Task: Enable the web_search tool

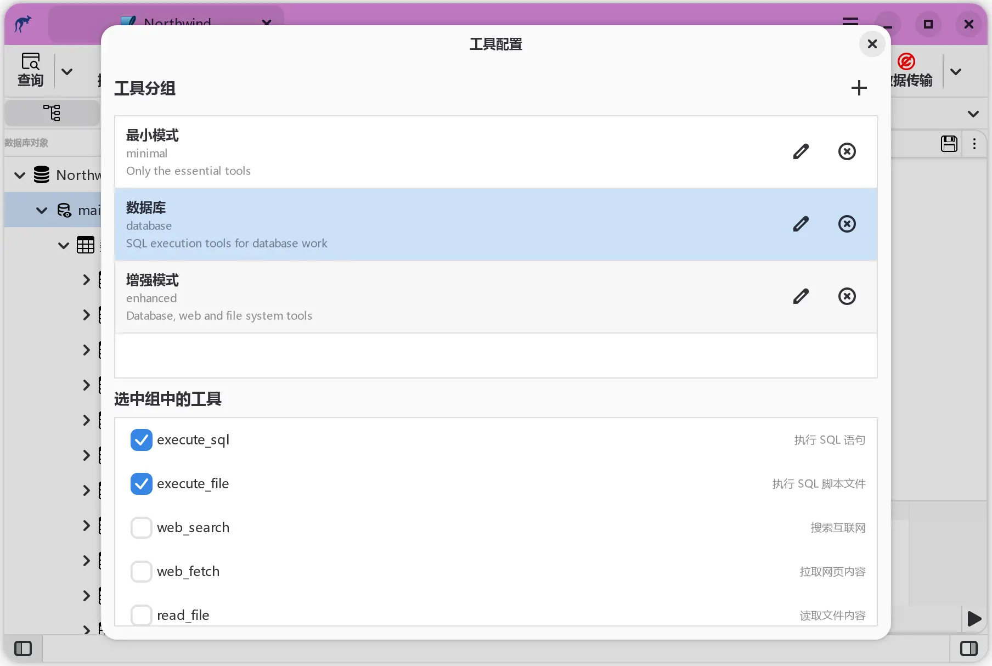Action: tap(142, 528)
